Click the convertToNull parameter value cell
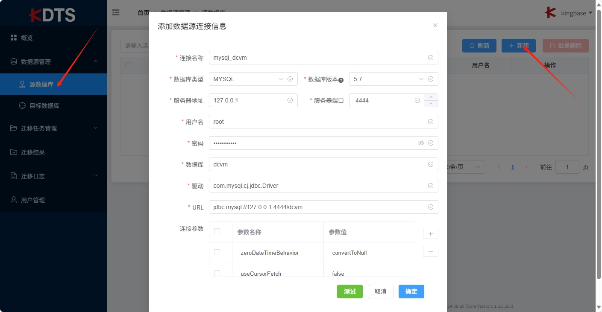 pos(369,253)
